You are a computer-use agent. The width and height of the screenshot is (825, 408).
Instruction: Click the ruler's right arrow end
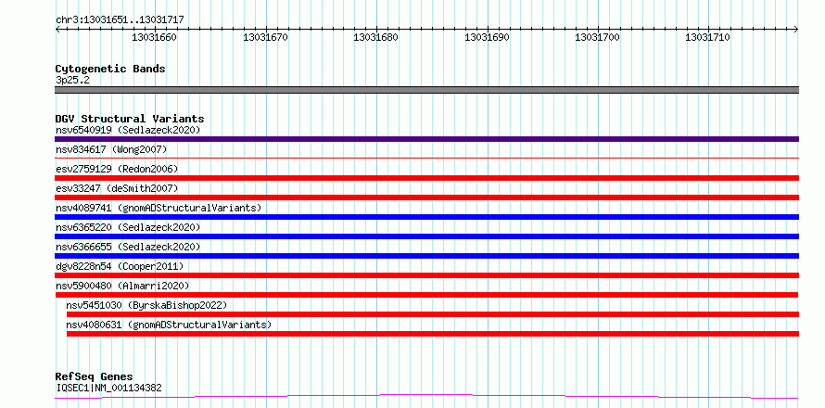(x=796, y=30)
